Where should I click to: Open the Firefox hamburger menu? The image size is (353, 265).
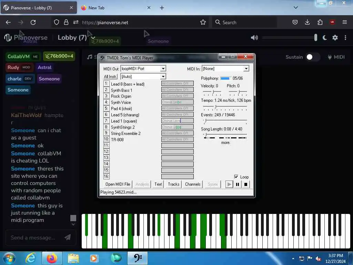(345, 22)
